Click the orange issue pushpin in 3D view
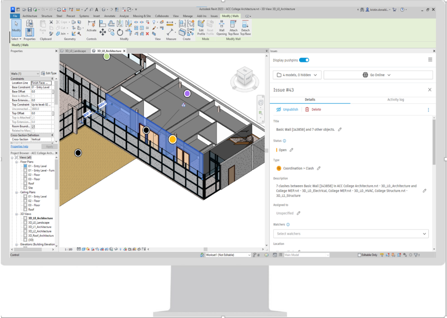Screen dimensions: 447x318 tap(172, 139)
